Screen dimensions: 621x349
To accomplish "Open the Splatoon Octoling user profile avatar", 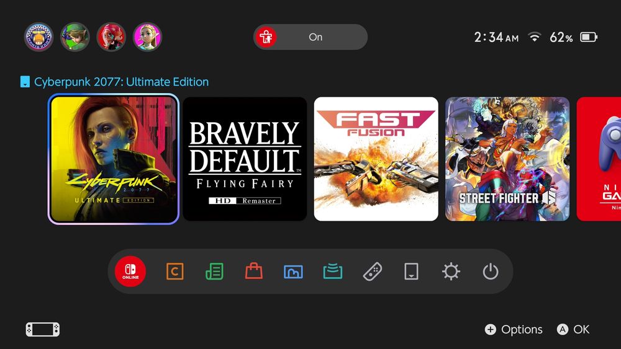I will coord(111,37).
